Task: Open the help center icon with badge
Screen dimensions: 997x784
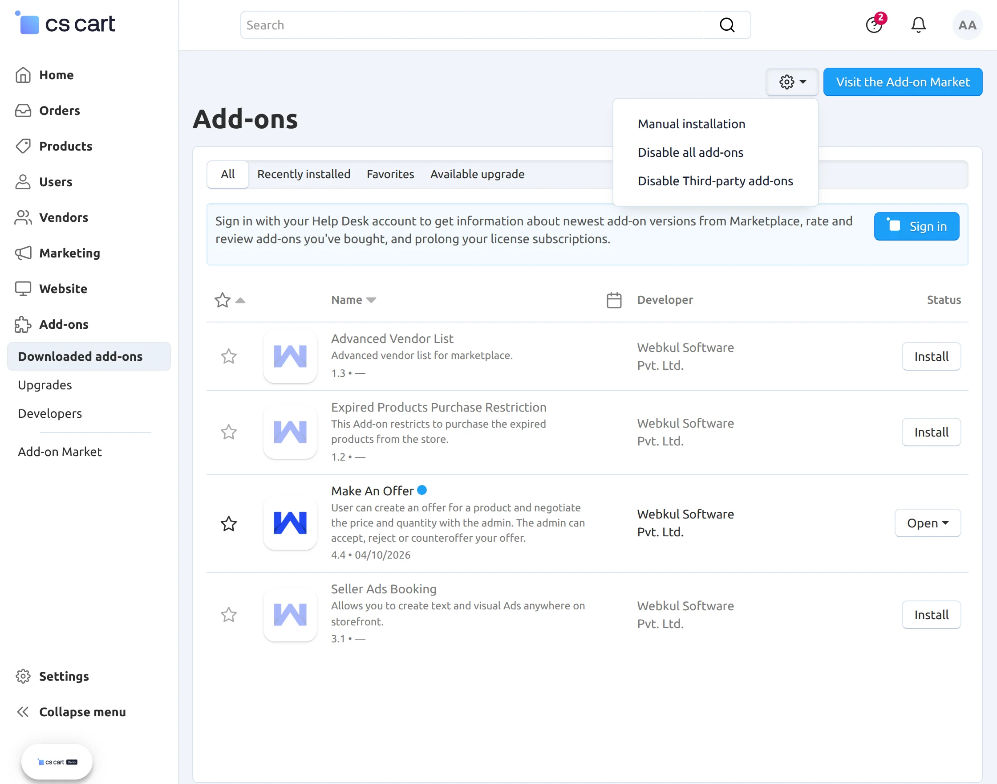Action: click(875, 24)
